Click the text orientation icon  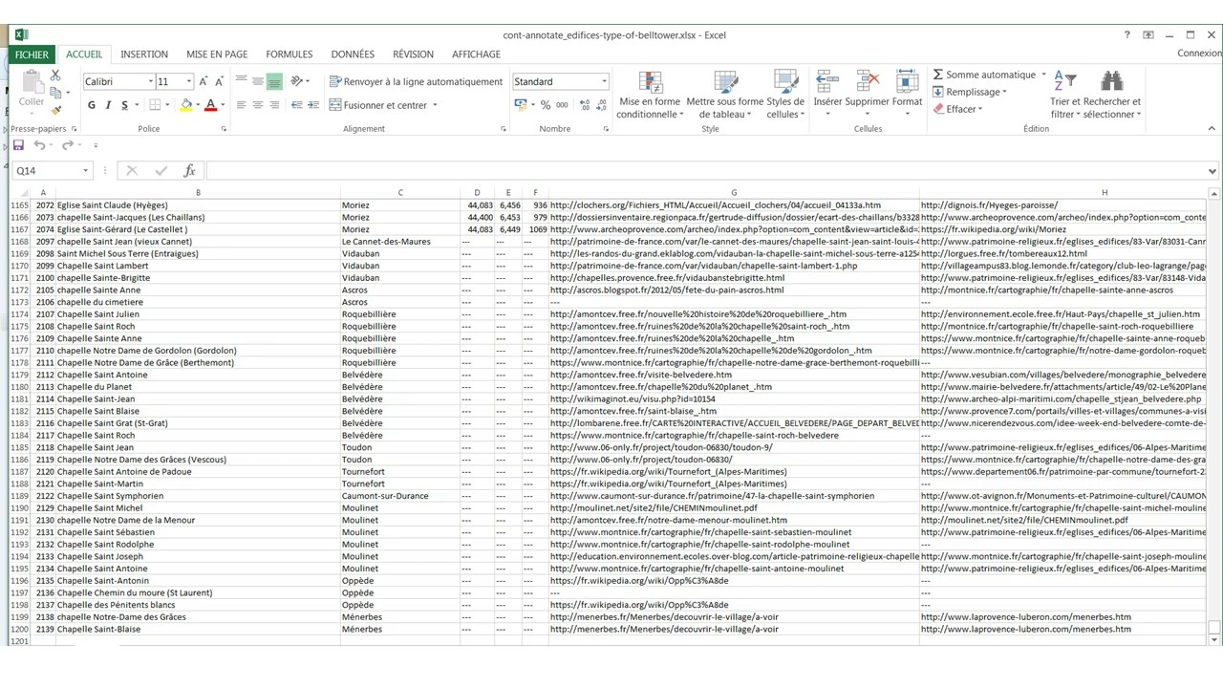point(297,82)
